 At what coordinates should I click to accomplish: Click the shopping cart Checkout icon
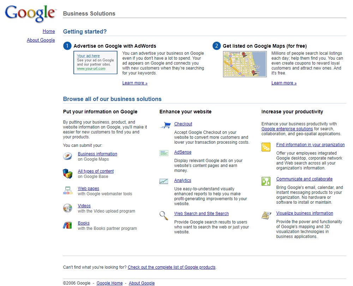(165, 125)
